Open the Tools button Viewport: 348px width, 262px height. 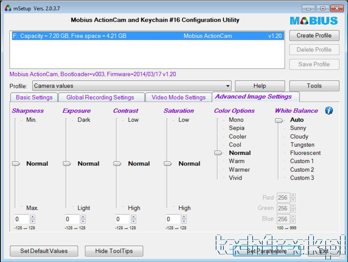point(314,86)
